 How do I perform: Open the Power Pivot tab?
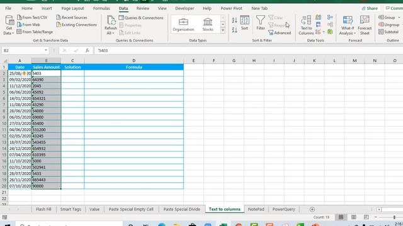pos(231,8)
